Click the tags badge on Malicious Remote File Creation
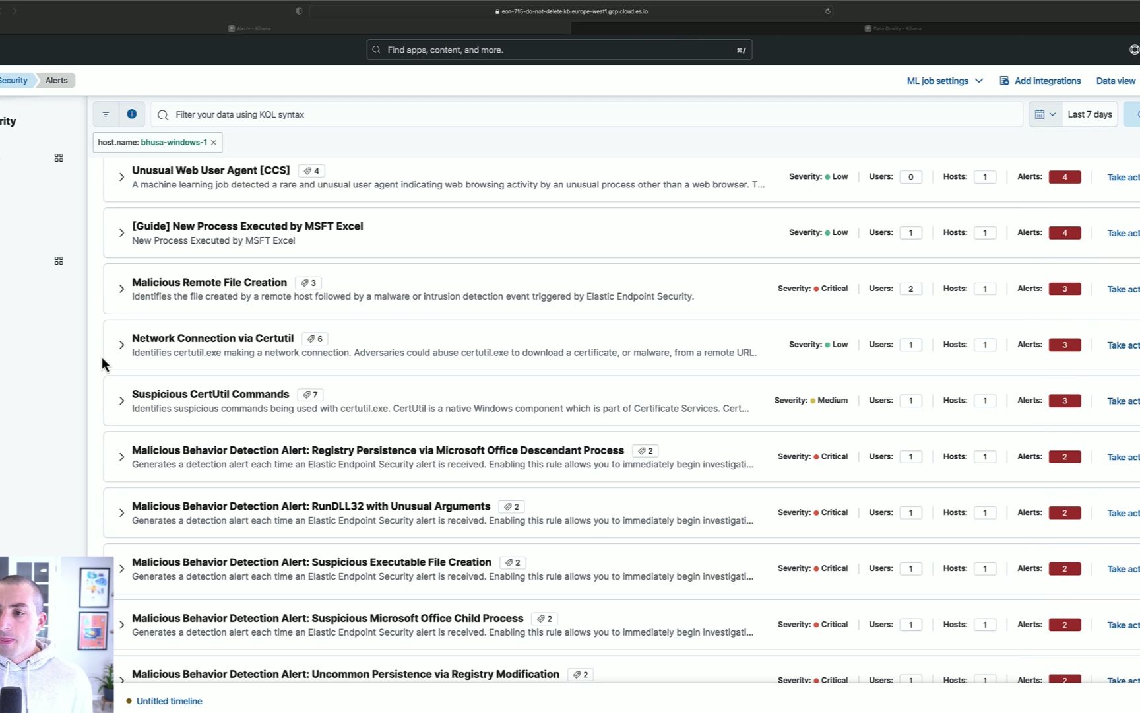Viewport: 1140px width, 713px height. pos(308,283)
